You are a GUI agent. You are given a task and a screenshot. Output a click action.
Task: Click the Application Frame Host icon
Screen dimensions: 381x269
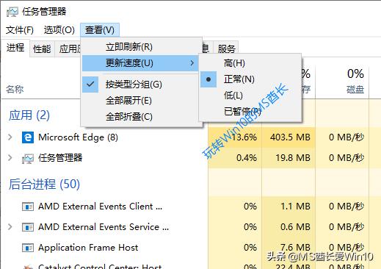(28, 248)
